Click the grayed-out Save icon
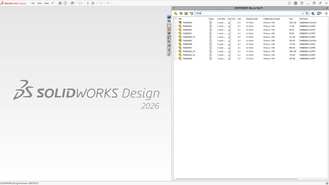Screen dimensions: 329x185 pyautogui.click(x=80, y=3)
